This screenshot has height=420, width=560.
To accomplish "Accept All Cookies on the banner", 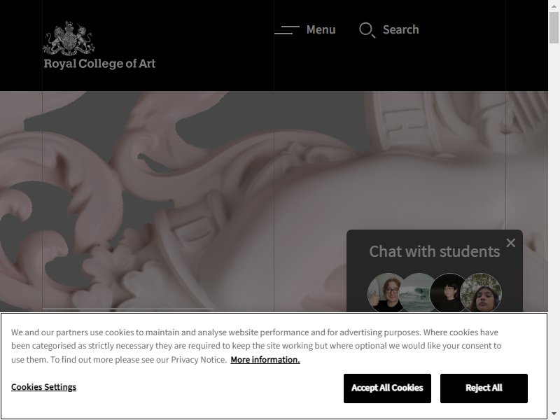I will click(387, 388).
